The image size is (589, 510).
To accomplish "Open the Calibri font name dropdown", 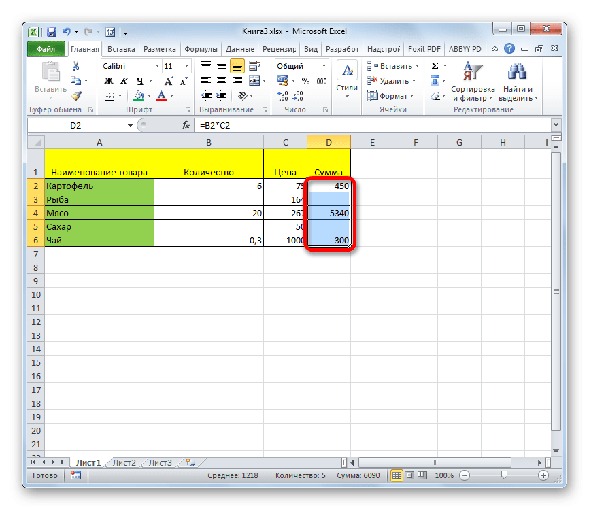I will coord(157,66).
